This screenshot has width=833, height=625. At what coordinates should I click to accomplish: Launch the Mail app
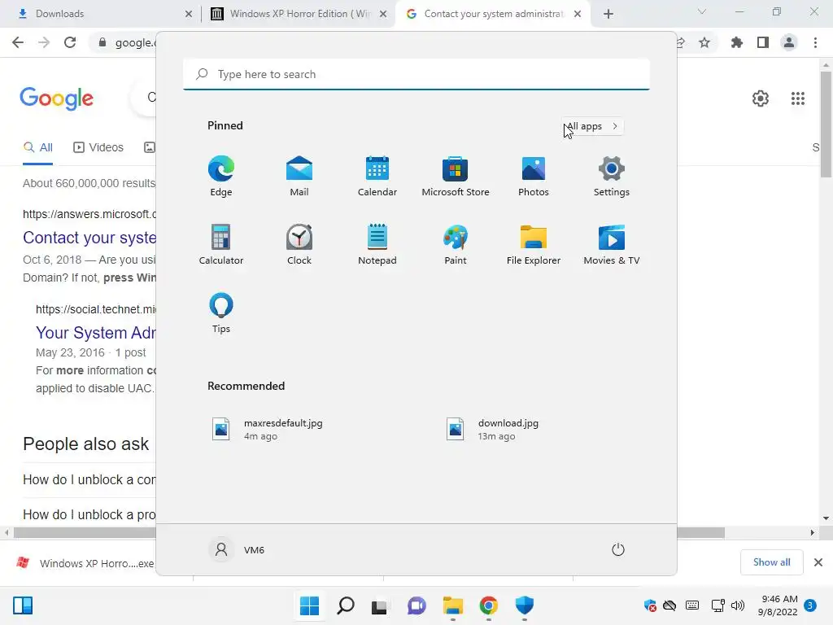pyautogui.click(x=299, y=177)
